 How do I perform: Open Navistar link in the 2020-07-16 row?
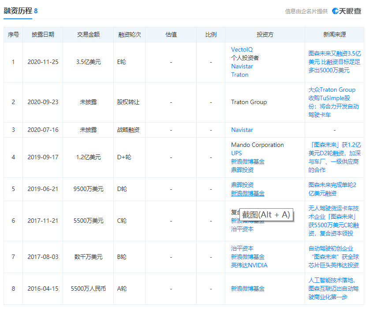tap(242, 130)
